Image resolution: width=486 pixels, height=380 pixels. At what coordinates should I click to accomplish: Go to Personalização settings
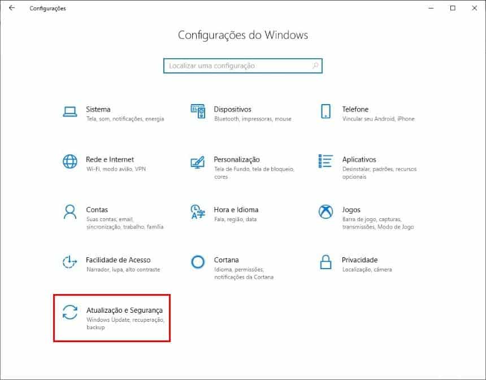241,167
